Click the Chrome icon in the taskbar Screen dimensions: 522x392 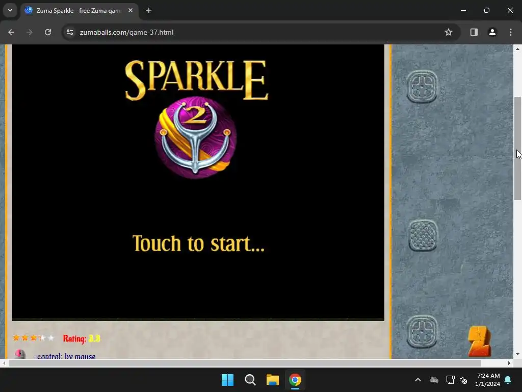pyautogui.click(x=295, y=380)
